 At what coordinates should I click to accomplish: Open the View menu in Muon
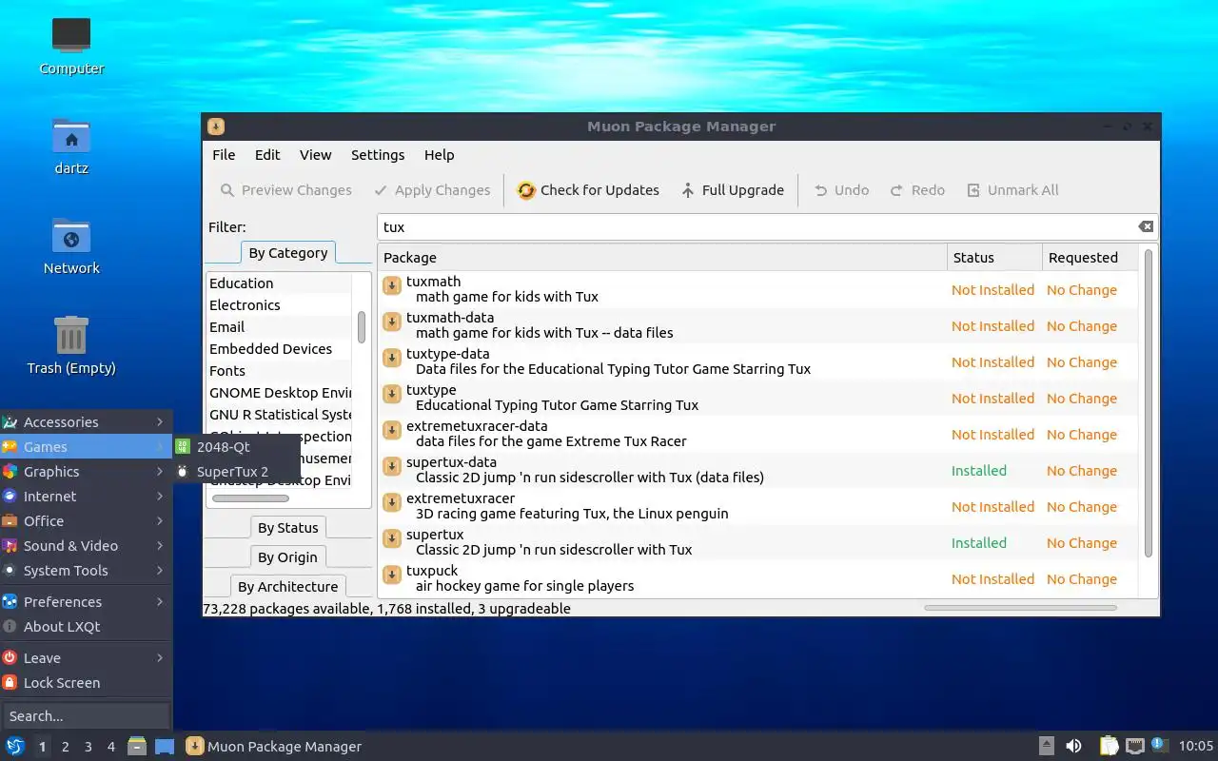click(315, 155)
